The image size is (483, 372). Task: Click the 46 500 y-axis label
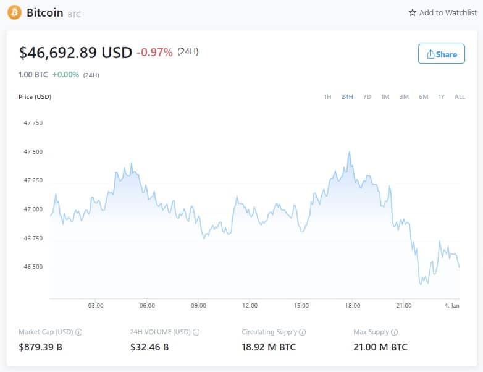pyautogui.click(x=33, y=266)
